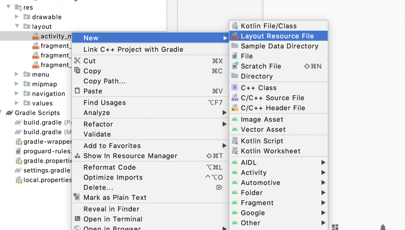
Task: Open settings.gradle file in project tree
Action: coord(47,170)
